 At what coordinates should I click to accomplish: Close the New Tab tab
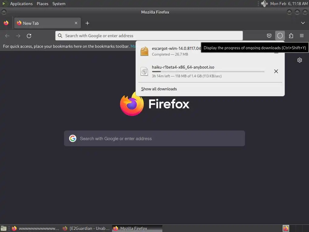[76, 23]
